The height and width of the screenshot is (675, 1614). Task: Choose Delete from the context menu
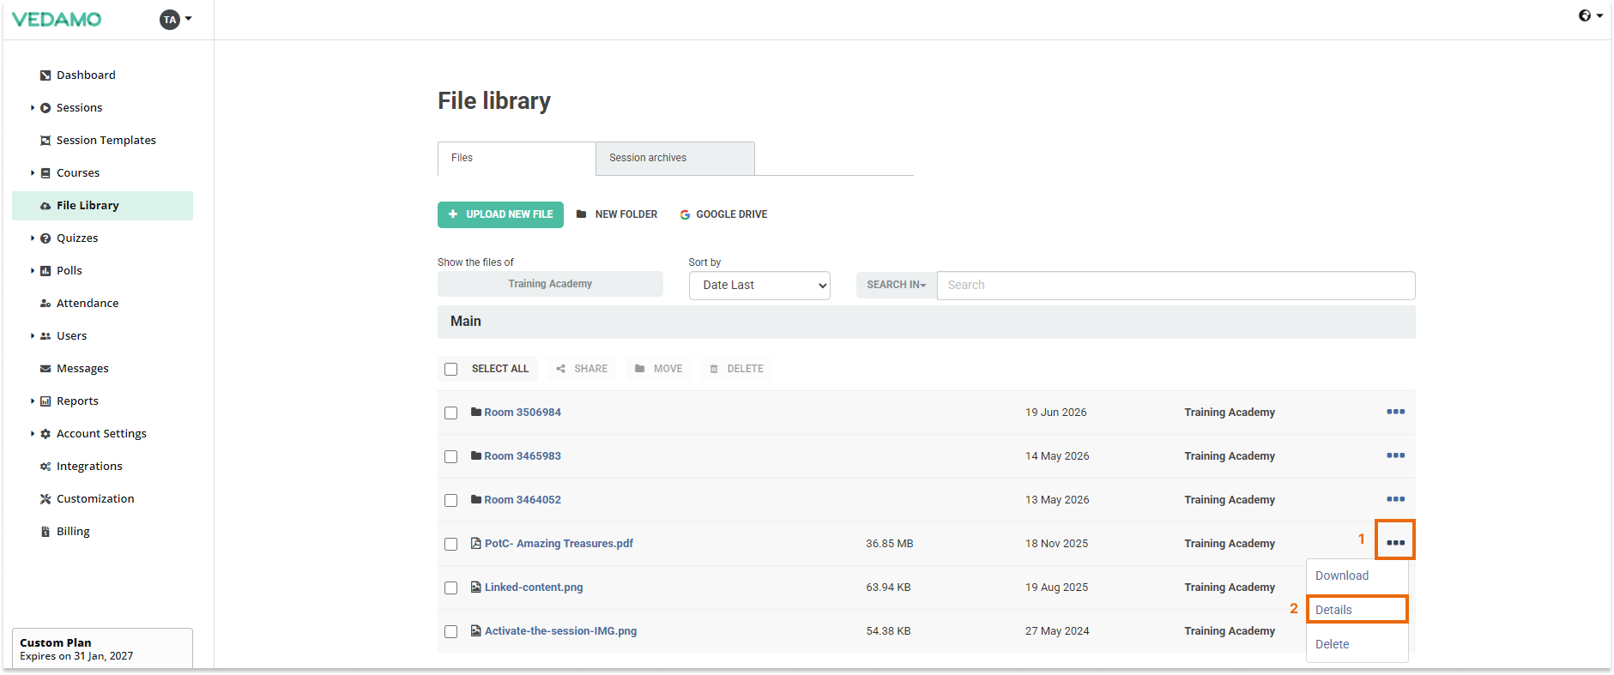point(1332,645)
